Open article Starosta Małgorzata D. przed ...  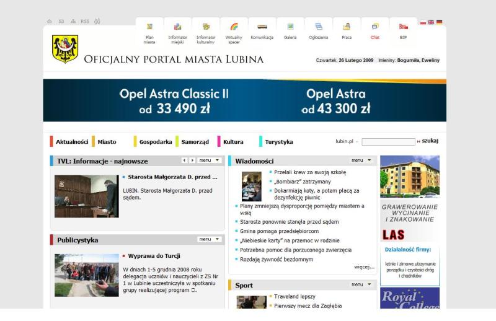click(172, 177)
